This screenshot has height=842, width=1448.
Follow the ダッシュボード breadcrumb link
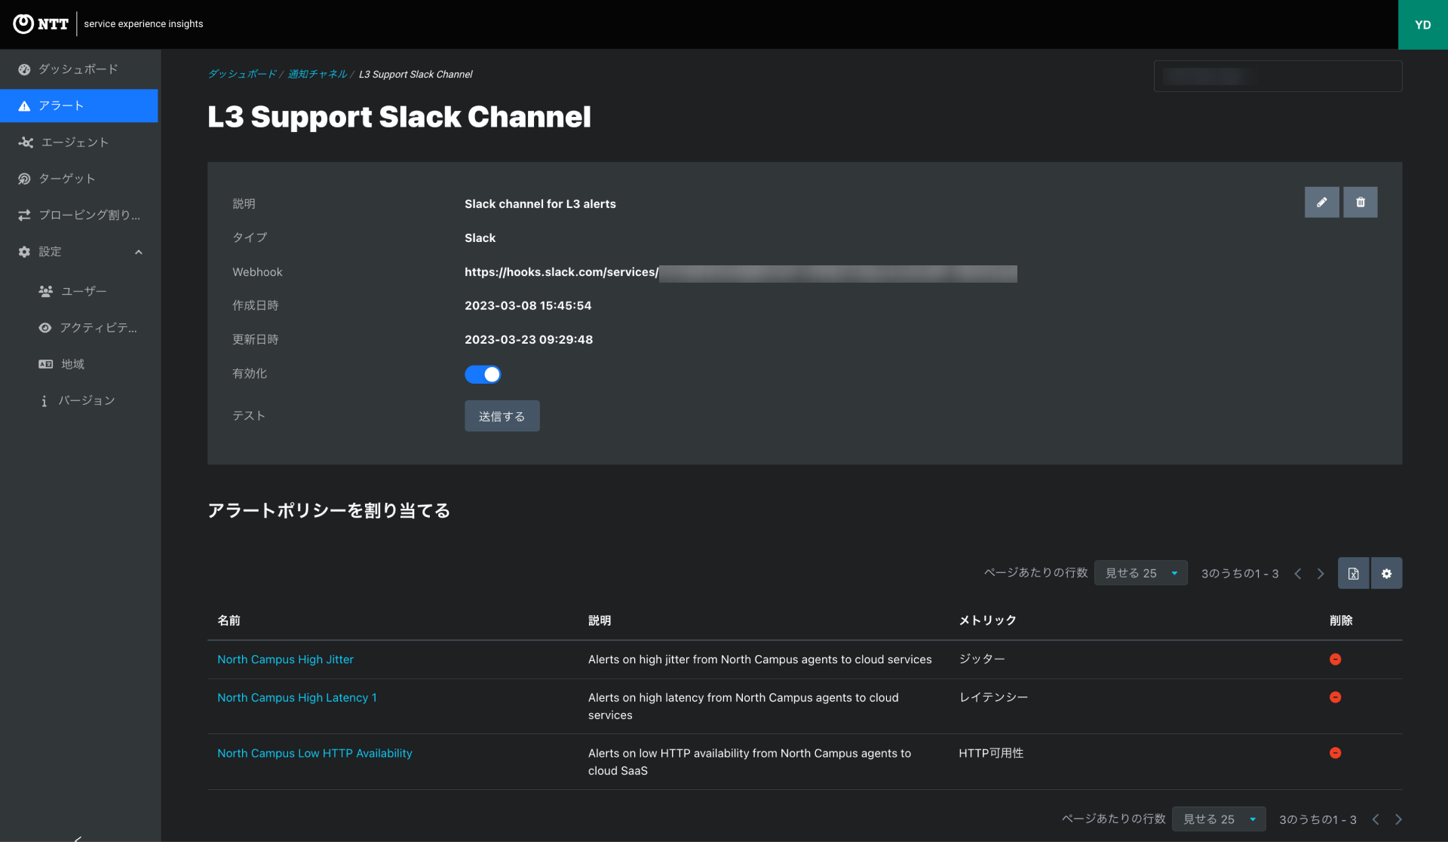(x=242, y=74)
